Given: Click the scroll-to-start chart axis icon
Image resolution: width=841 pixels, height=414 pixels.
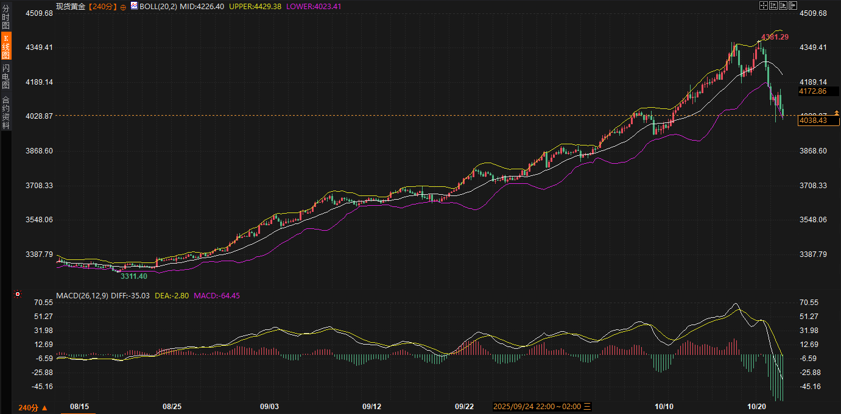Looking at the screenshot, I should coord(773,5).
